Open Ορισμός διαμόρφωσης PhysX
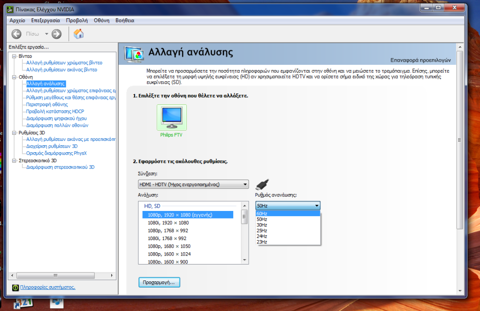 pyautogui.click(x=56, y=153)
